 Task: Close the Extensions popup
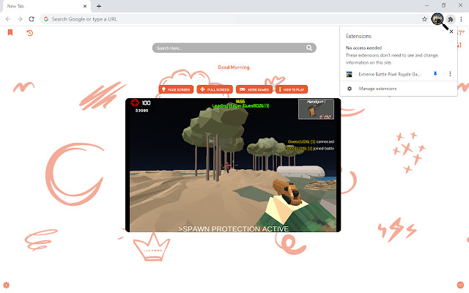pos(451,31)
